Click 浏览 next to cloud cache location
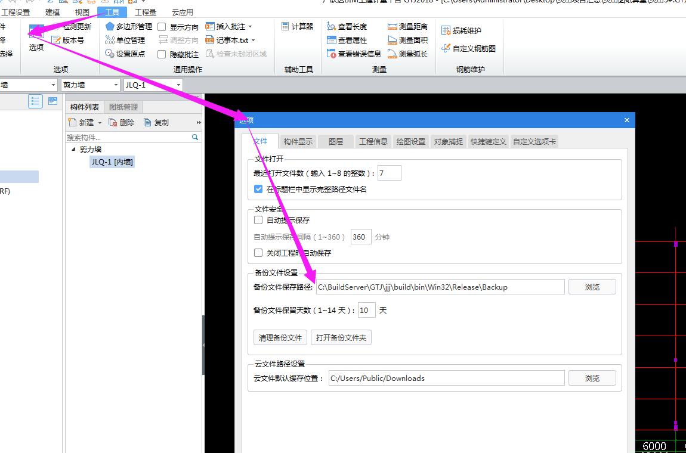This screenshot has width=686, height=453. (592, 378)
